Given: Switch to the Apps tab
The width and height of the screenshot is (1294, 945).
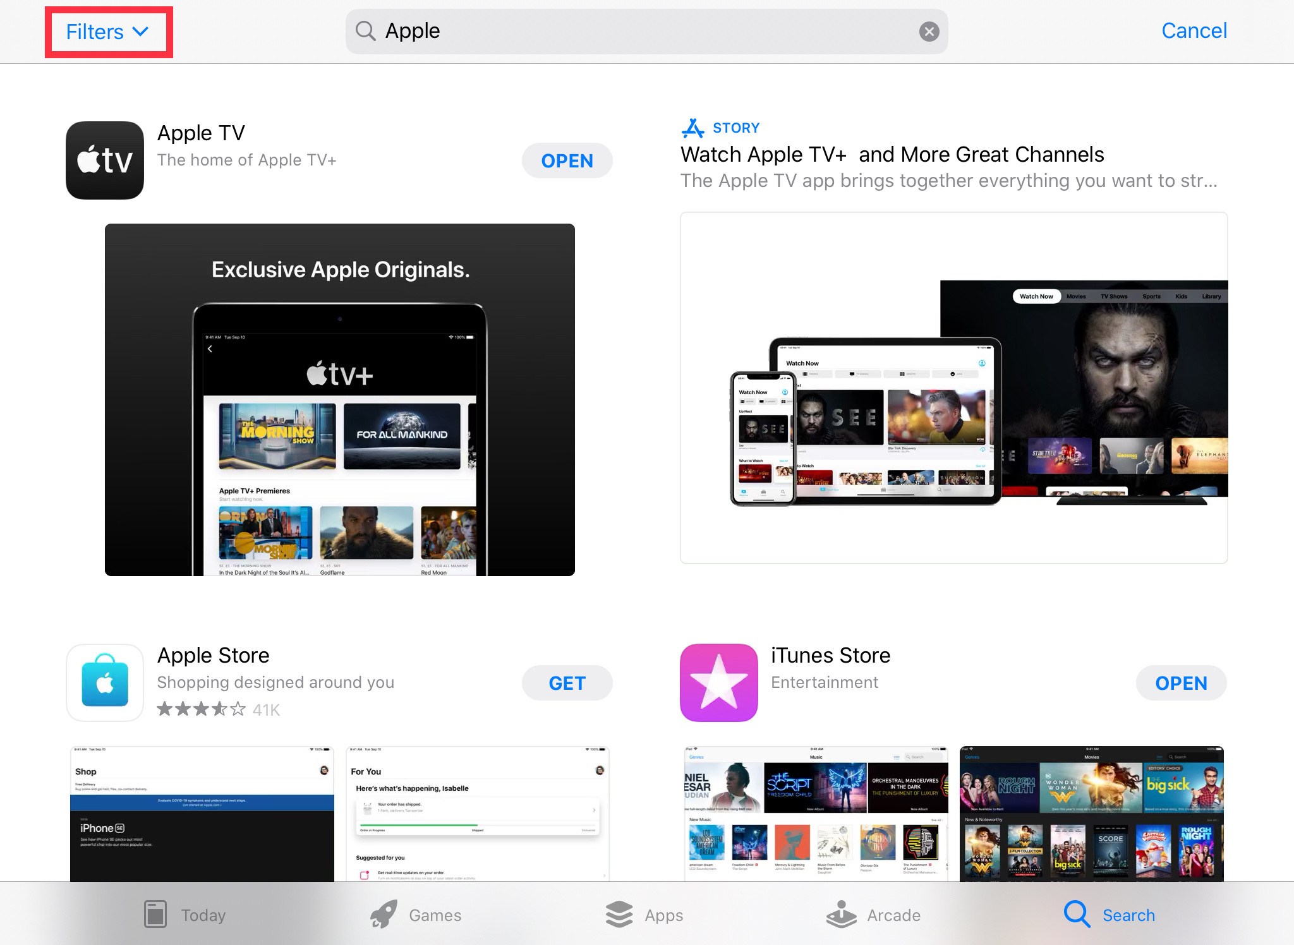Looking at the screenshot, I should pyautogui.click(x=644, y=915).
